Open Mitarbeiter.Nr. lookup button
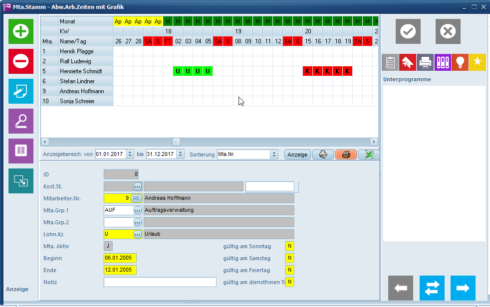This screenshot has height=307, width=490. (136, 198)
